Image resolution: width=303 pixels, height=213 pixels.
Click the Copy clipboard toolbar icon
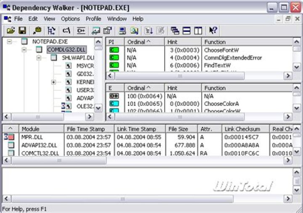coord(37,31)
